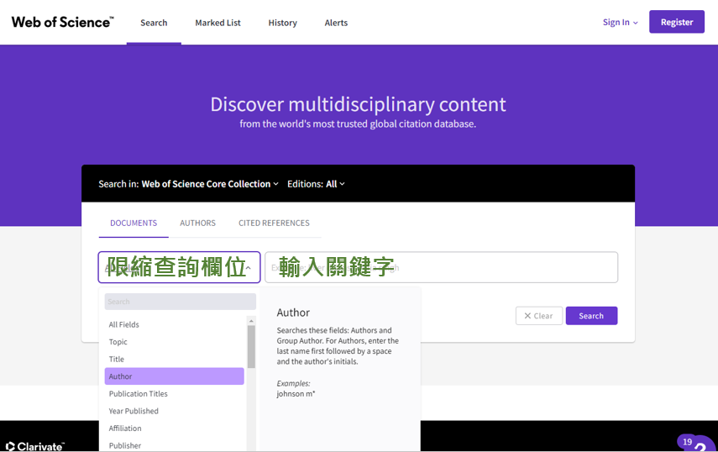Viewport: 718px width, 452px height.
Task: Open the Search navigation tab
Action: [x=154, y=23]
